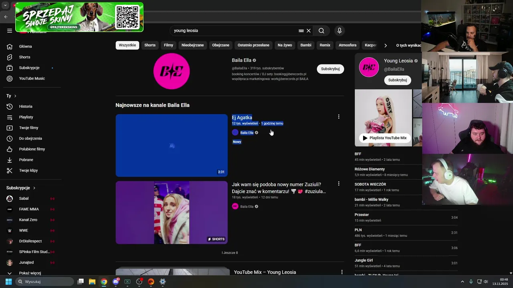Open the EA app from the taskbar

(151, 282)
